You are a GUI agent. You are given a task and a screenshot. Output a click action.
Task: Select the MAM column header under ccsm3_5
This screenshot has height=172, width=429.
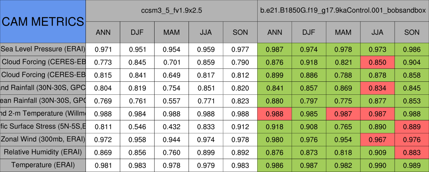pyautogui.click(x=171, y=32)
